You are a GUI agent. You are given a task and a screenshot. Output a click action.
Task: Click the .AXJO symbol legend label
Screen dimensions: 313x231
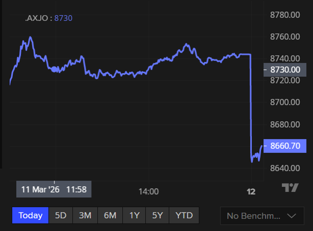38,18
